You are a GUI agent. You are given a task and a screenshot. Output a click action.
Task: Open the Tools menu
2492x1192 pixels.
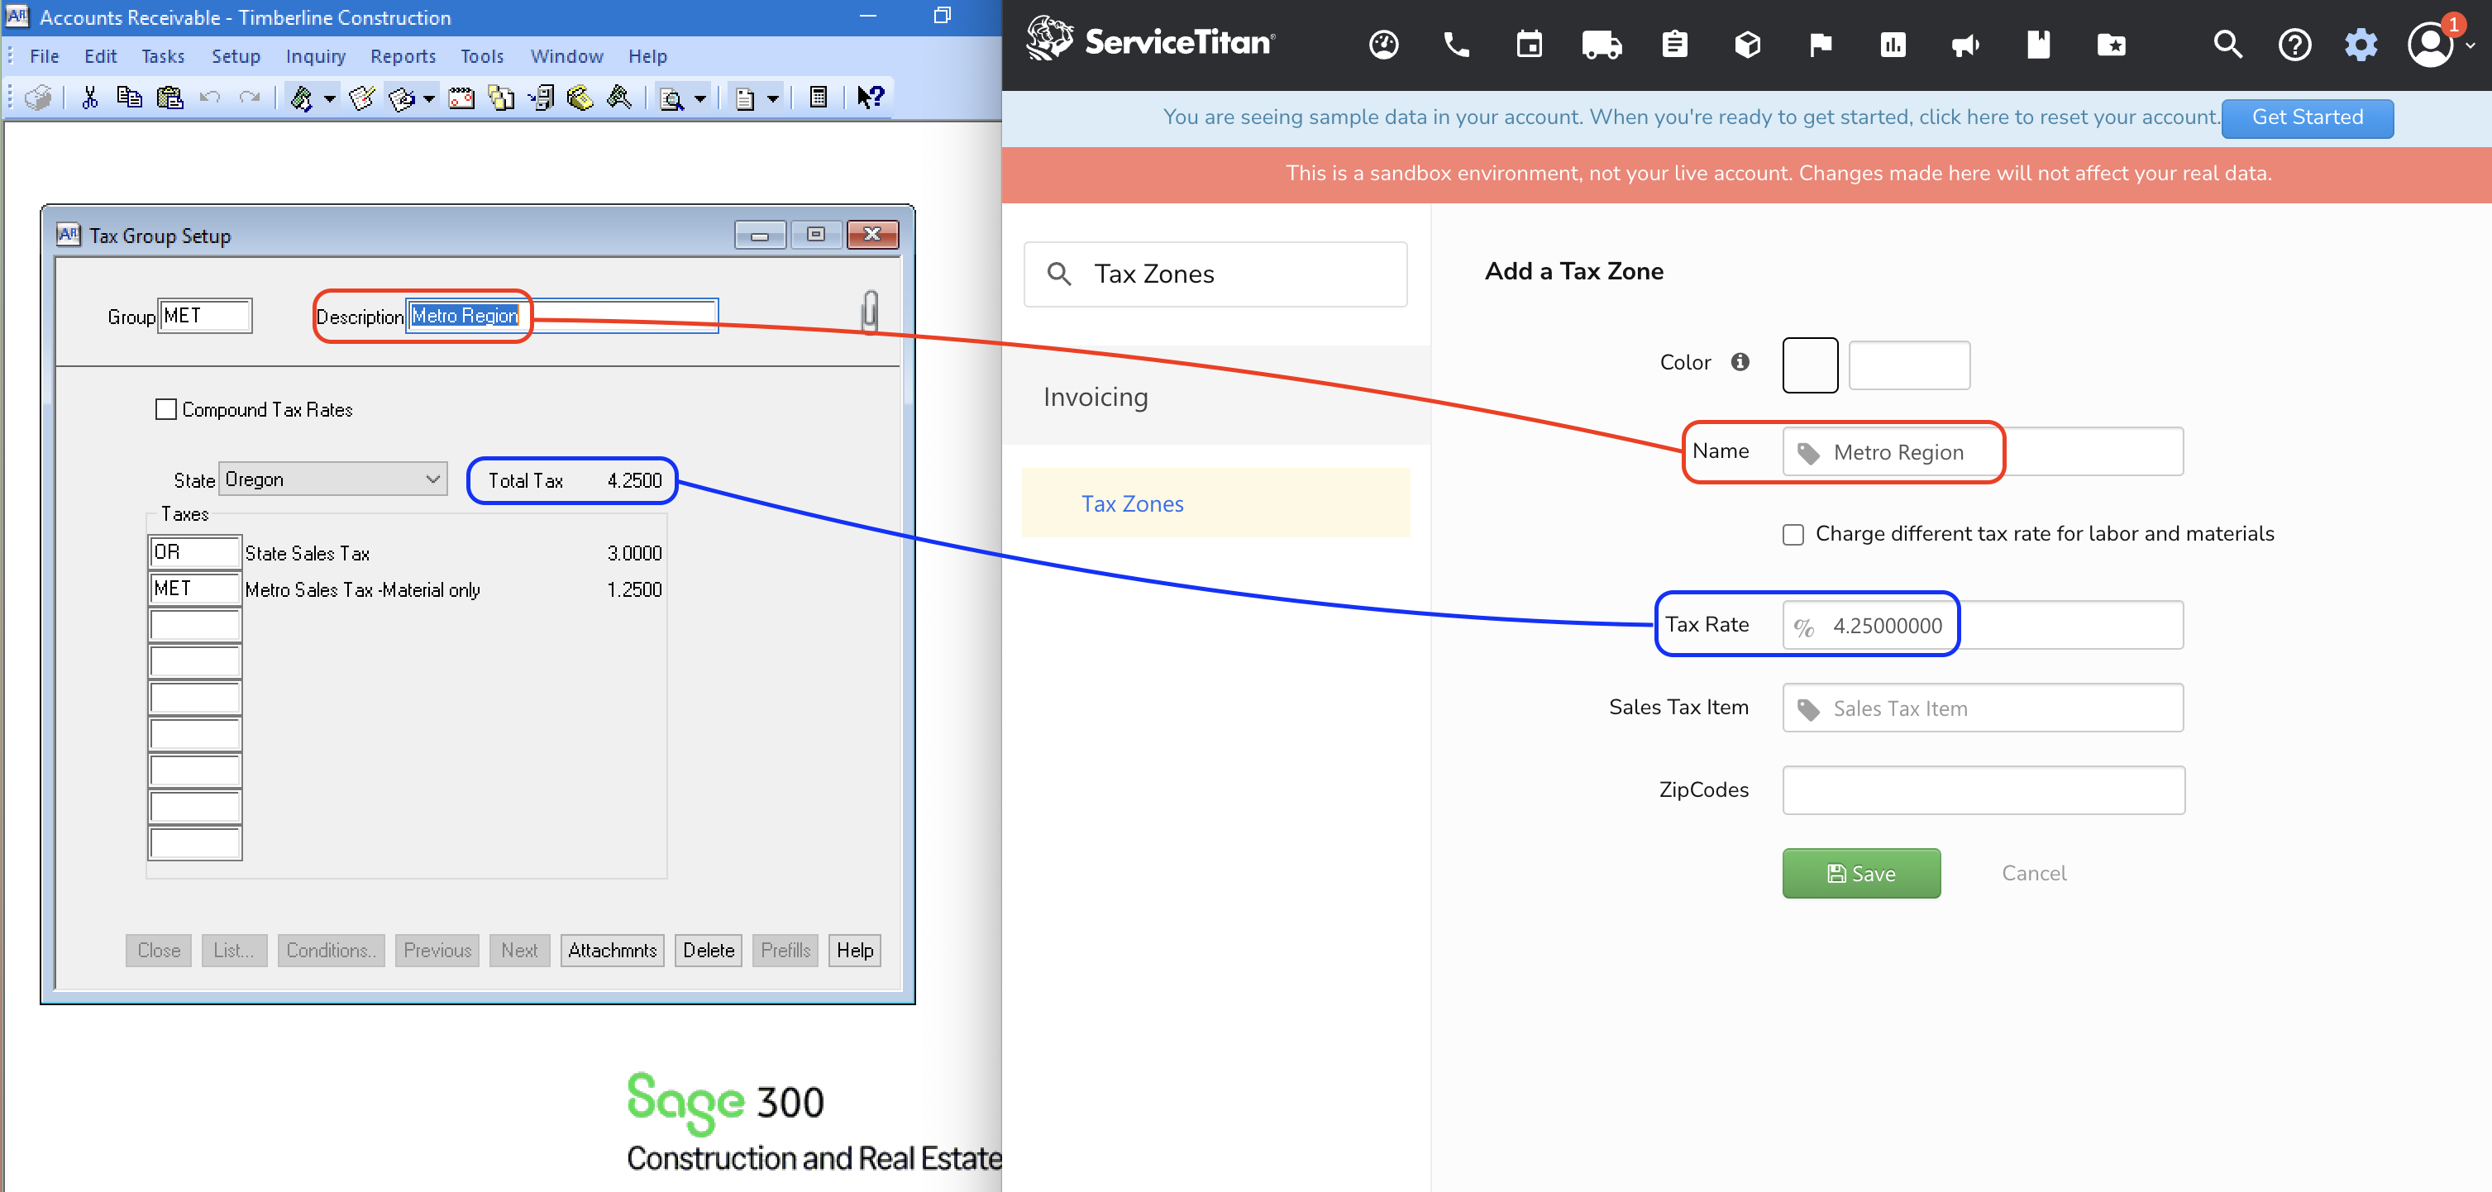click(482, 56)
